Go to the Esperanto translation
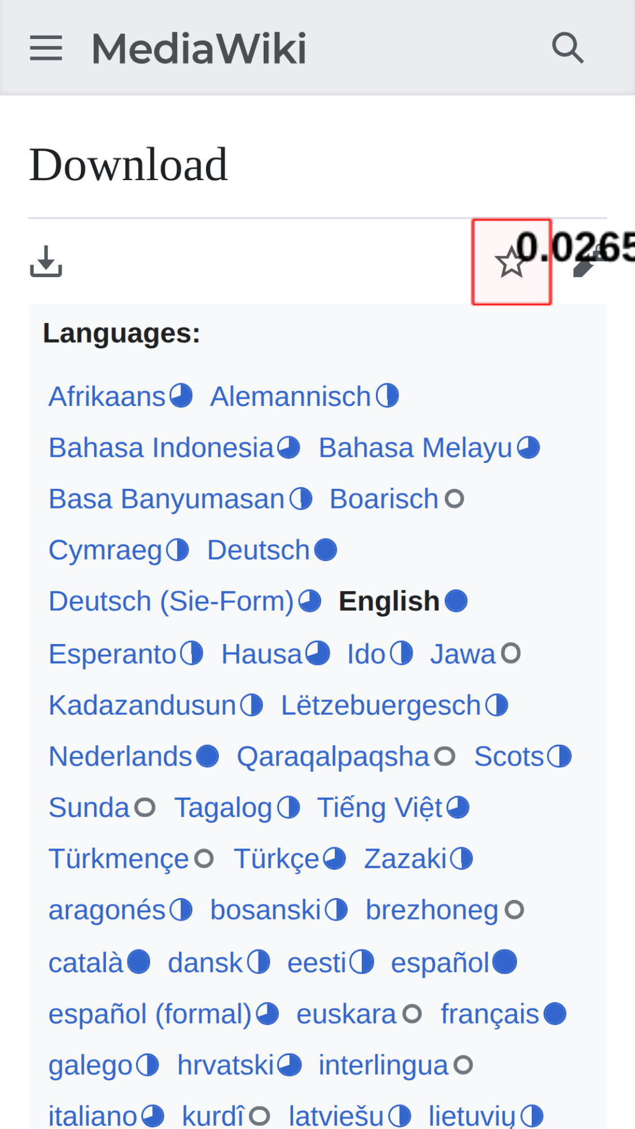Screen dimensions: 635x1129 click(113, 654)
